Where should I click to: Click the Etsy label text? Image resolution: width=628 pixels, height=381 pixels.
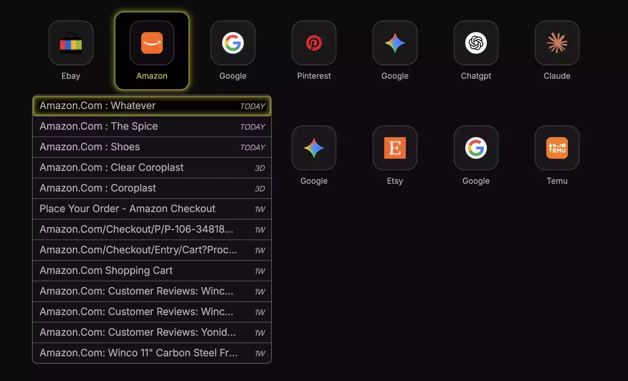[x=395, y=181]
